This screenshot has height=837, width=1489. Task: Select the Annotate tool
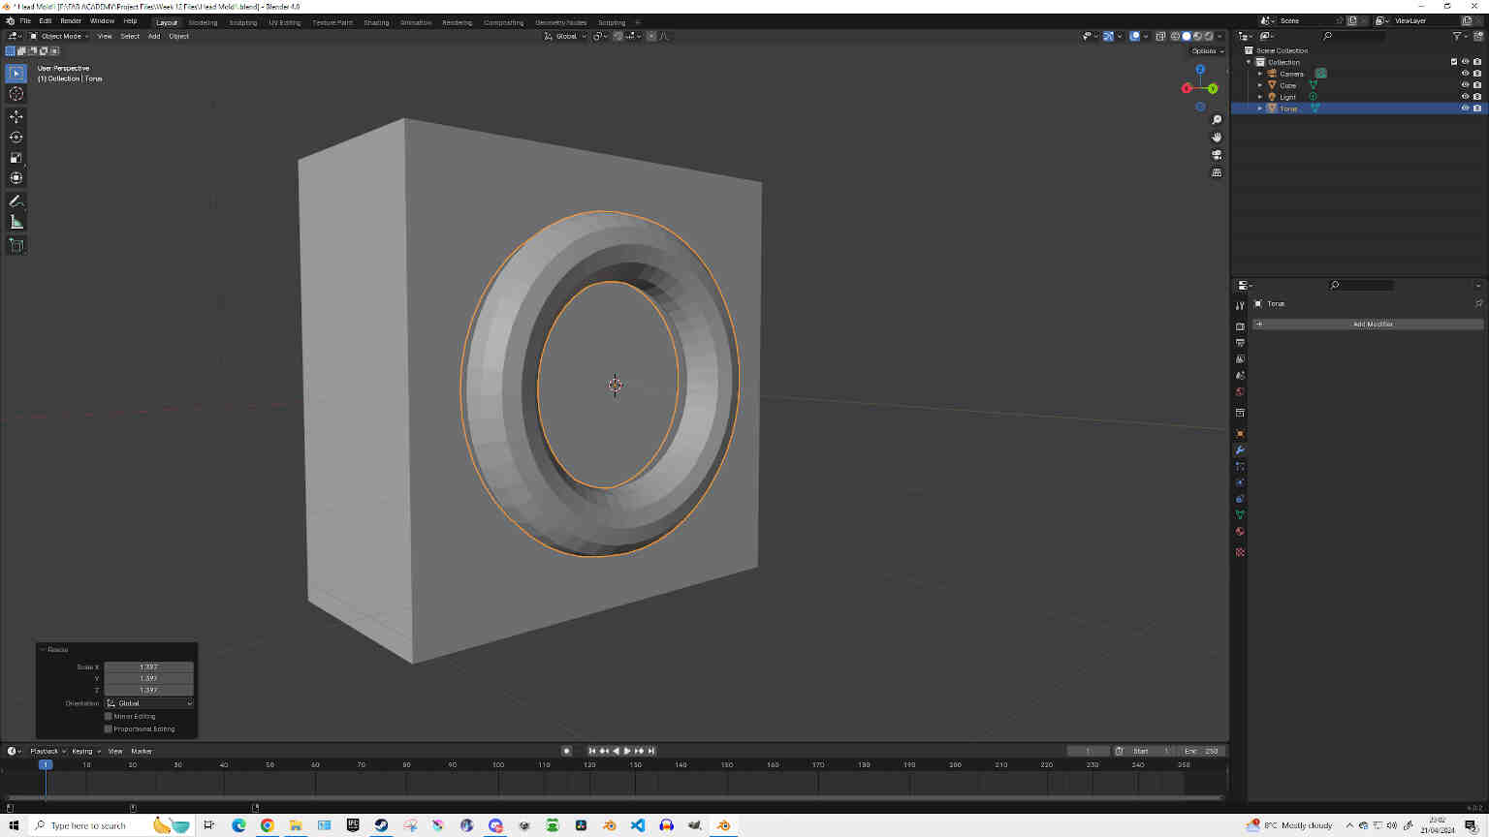point(16,201)
